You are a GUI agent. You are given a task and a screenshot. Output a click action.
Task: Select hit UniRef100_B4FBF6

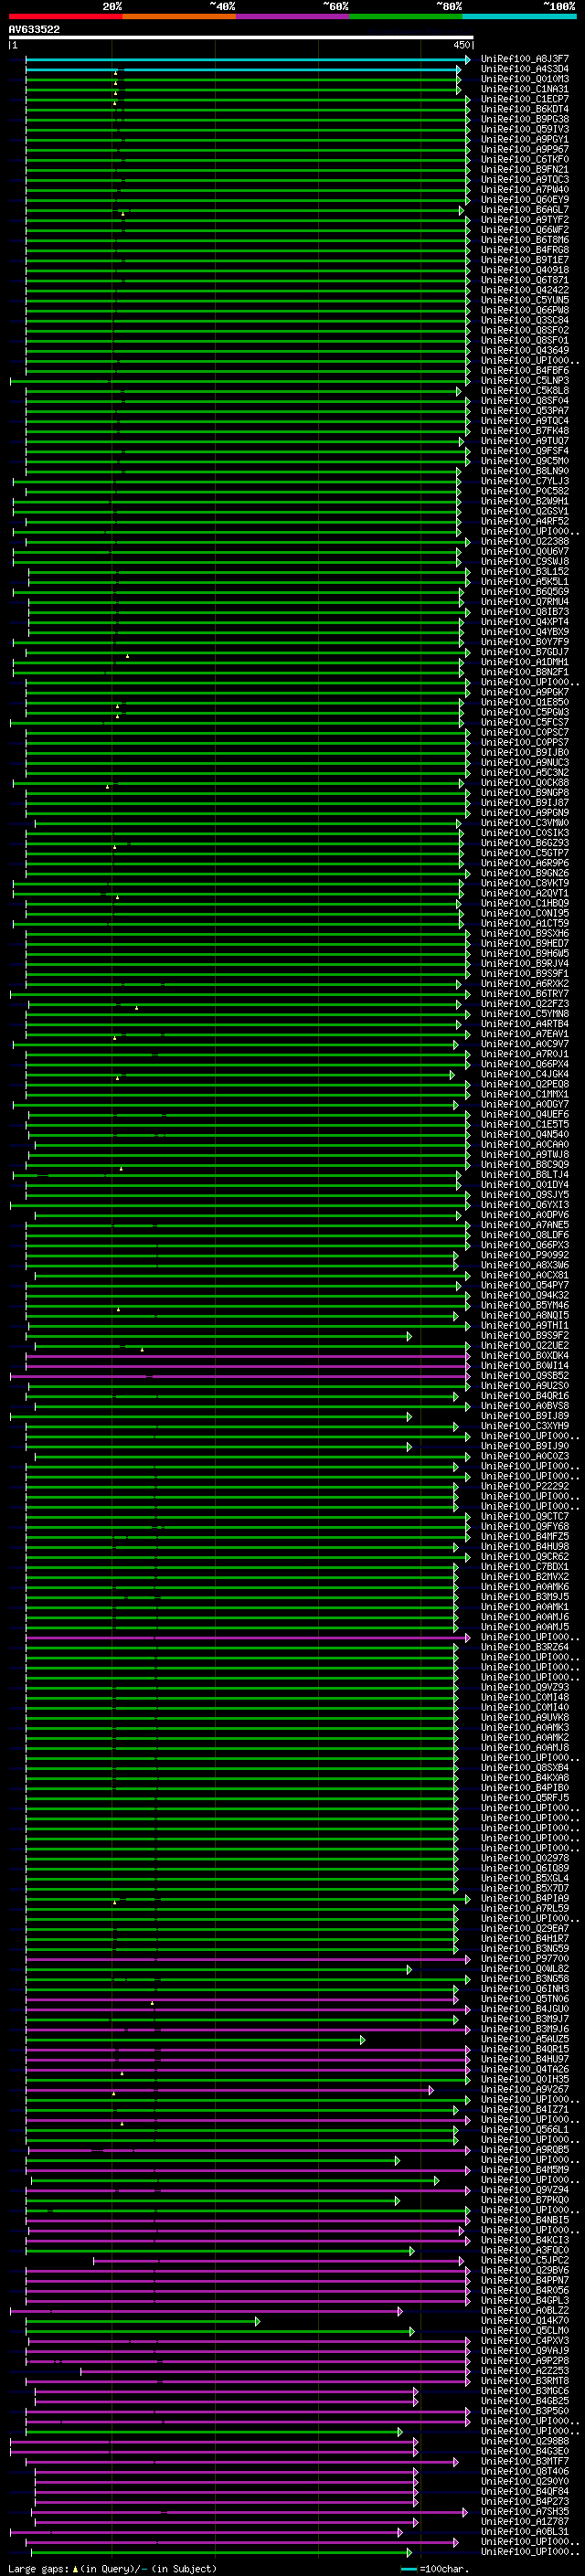[x=525, y=371]
